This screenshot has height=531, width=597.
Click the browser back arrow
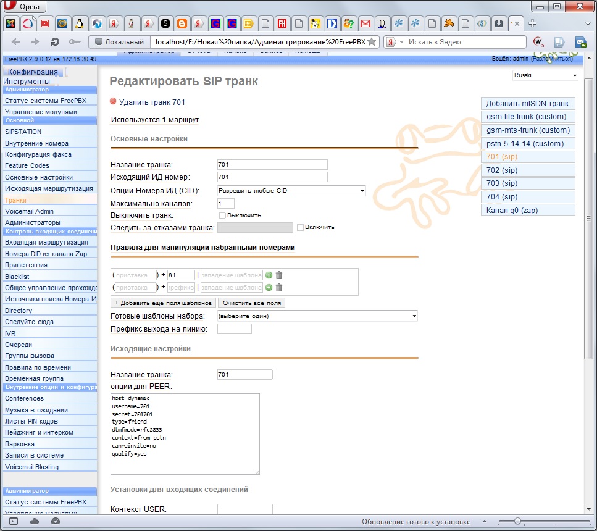16,42
